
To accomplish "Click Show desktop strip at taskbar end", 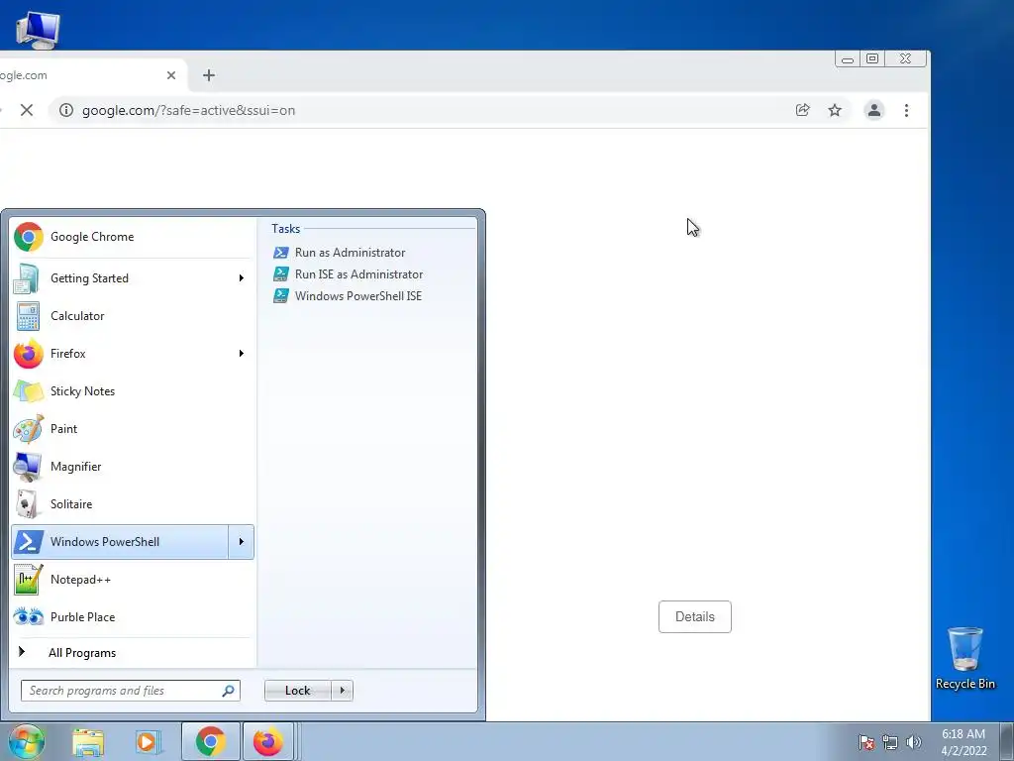I will (1007, 742).
